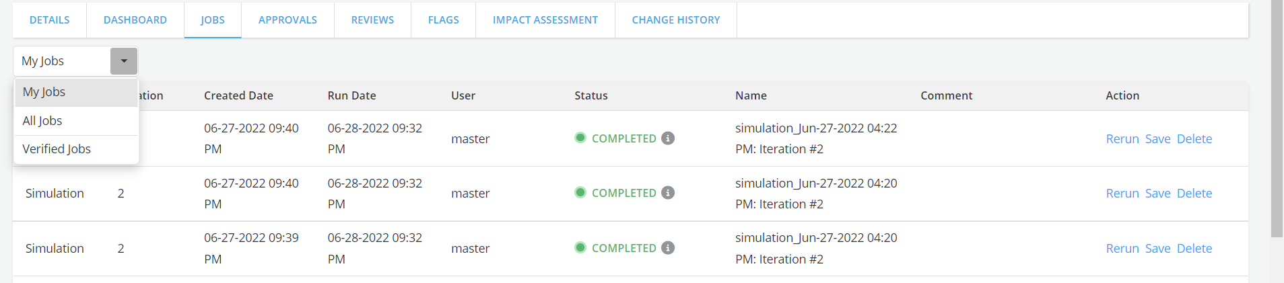Select All Jobs from the dropdown list
Screen dimensions: 1284x283
[x=42, y=121]
